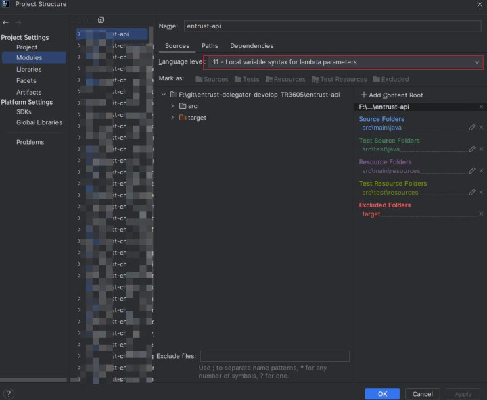Open the Paths tab

coord(210,46)
